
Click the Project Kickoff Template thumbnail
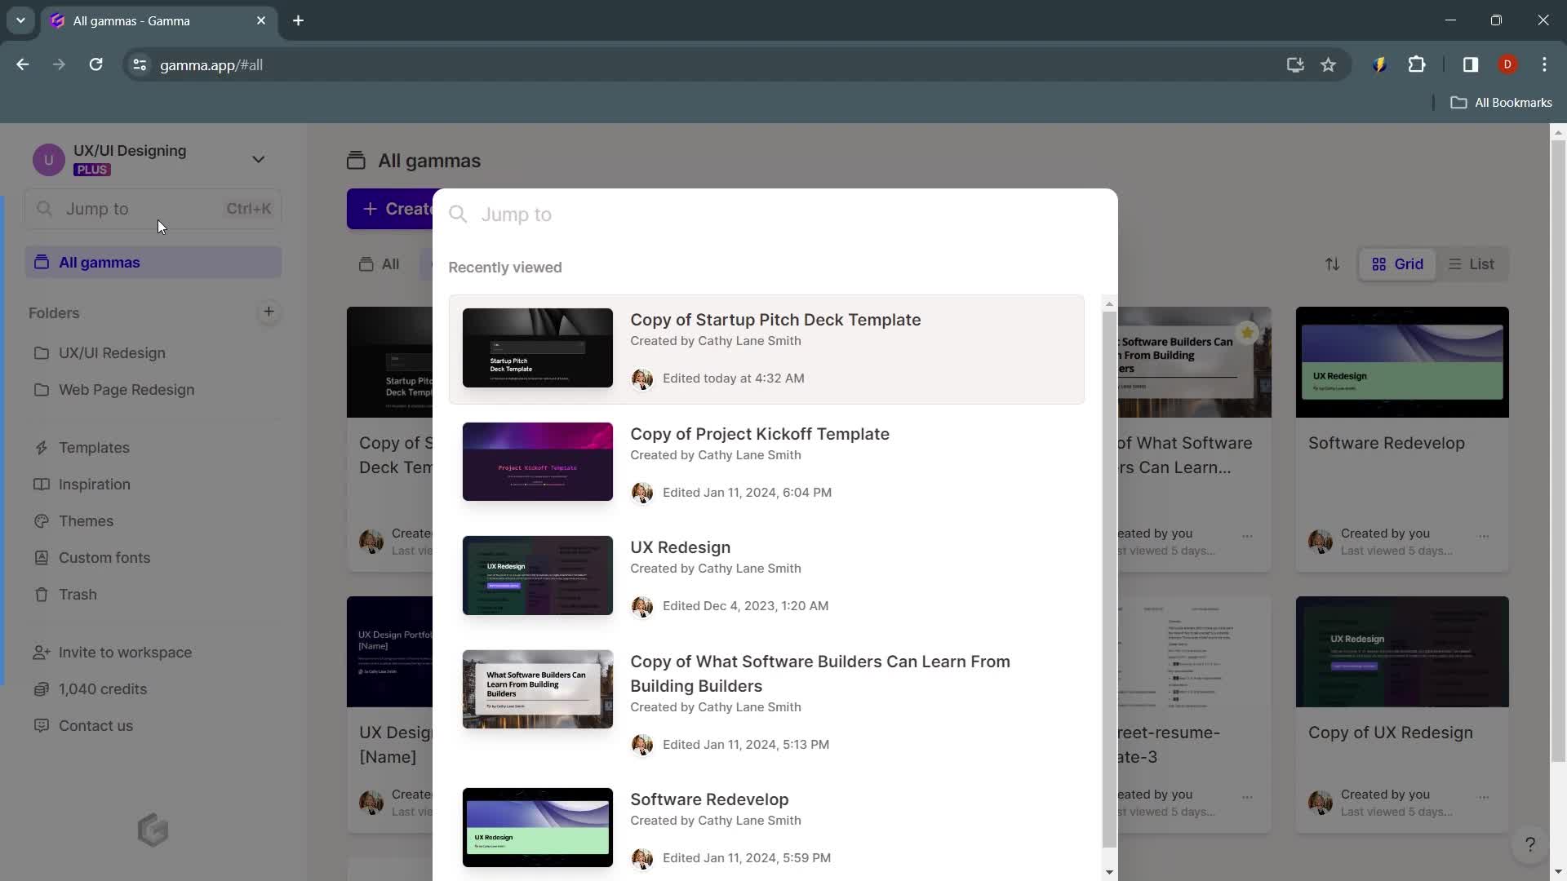point(538,462)
